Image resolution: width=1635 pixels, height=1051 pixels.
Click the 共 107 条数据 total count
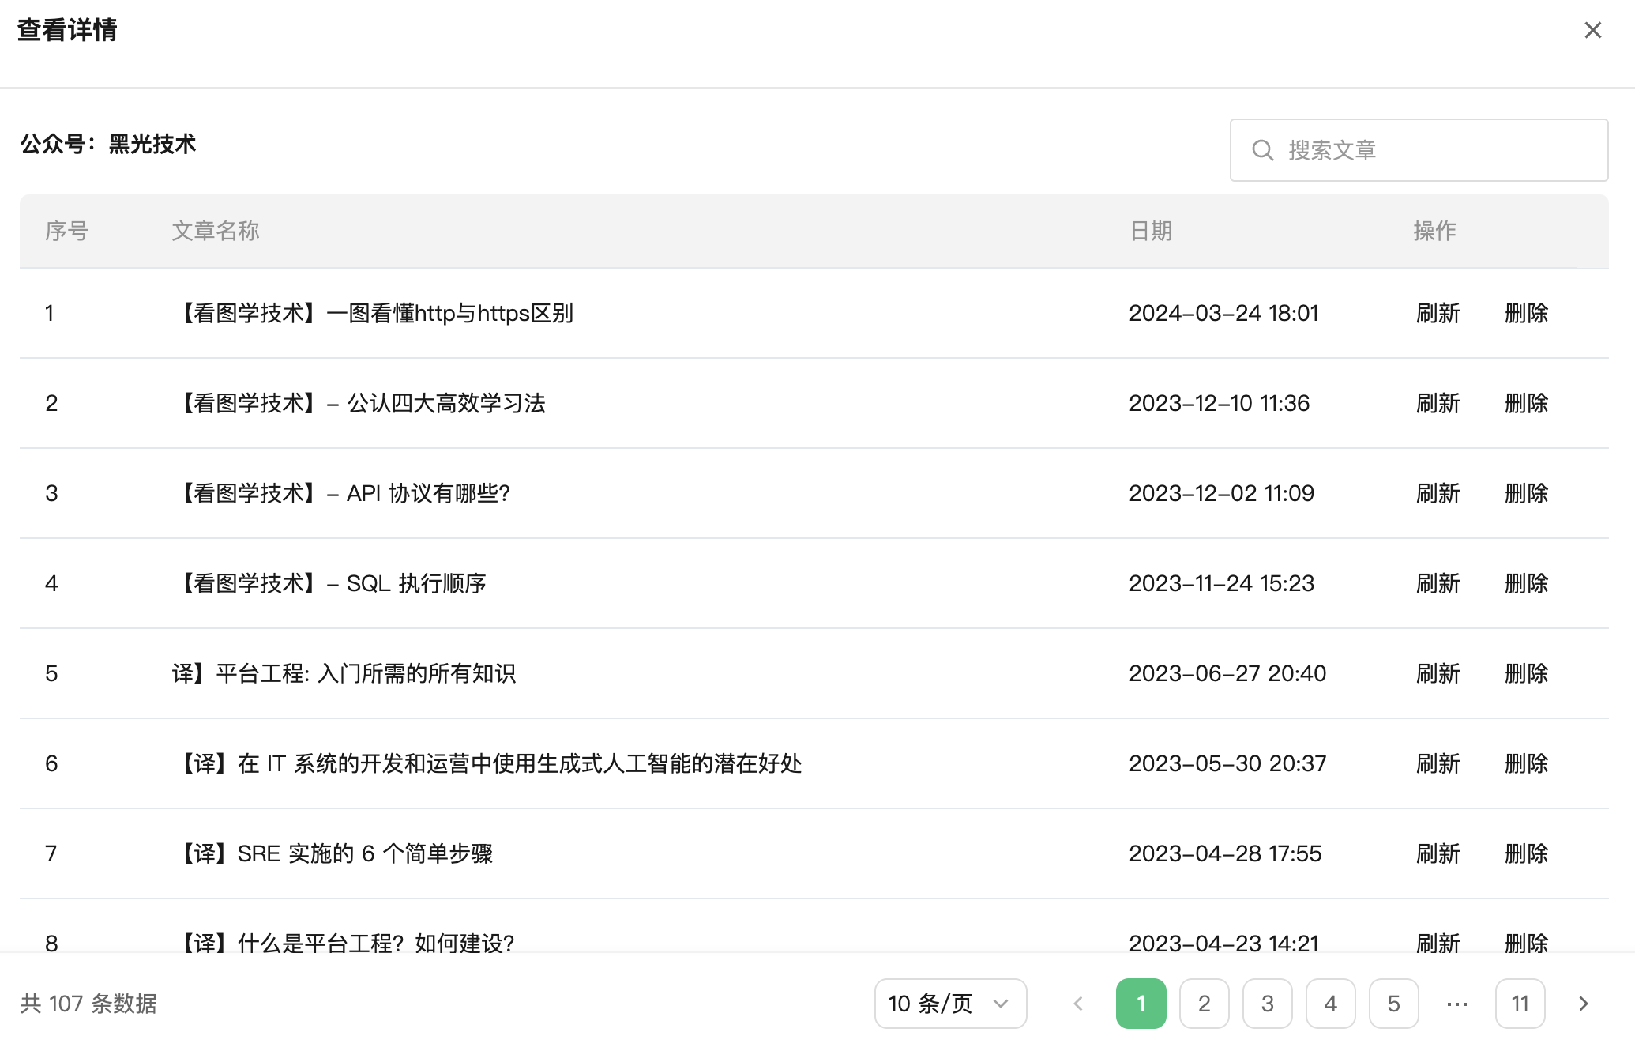pyautogui.click(x=88, y=1004)
